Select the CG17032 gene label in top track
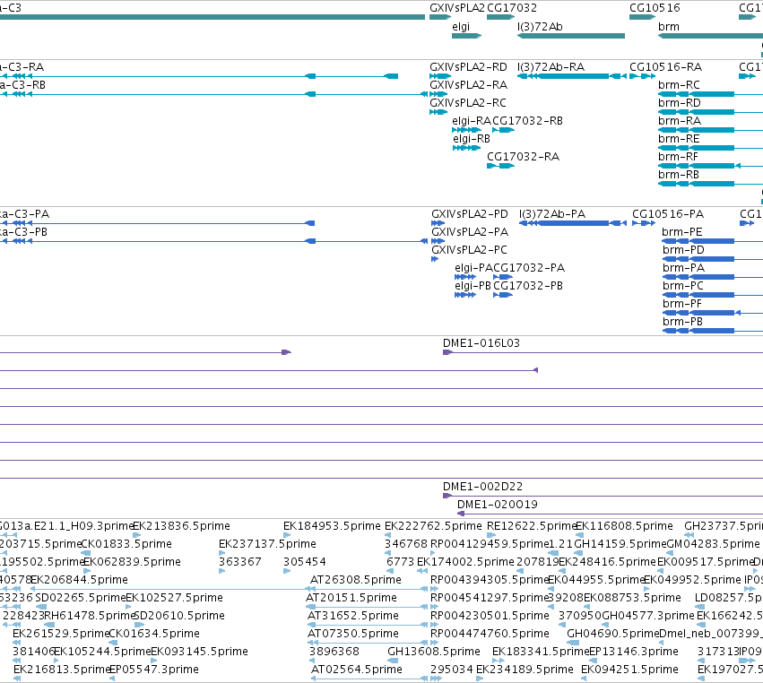The image size is (763, 683). point(512,8)
